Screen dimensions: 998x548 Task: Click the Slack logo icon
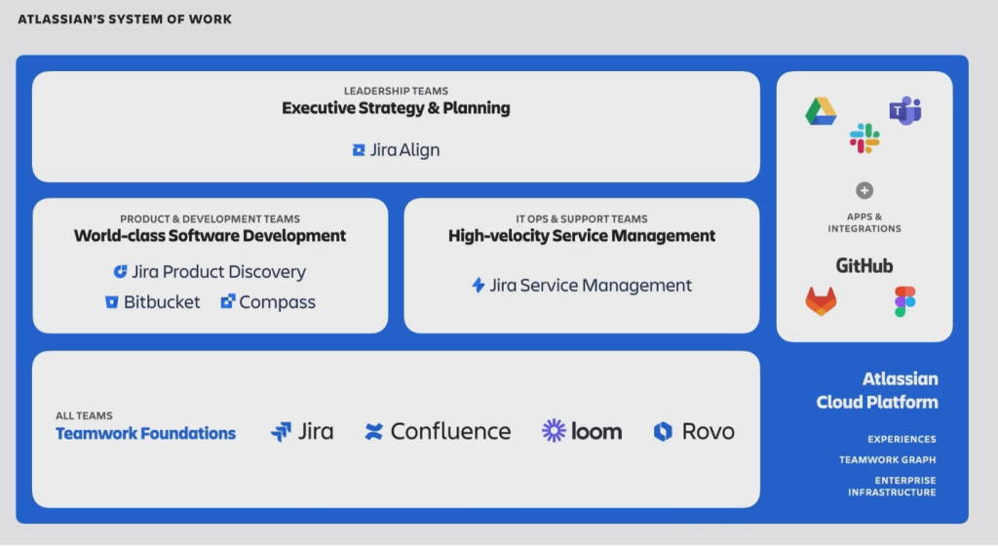[864, 138]
